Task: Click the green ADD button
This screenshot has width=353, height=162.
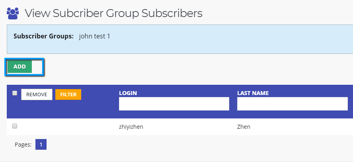Action: click(x=20, y=67)
